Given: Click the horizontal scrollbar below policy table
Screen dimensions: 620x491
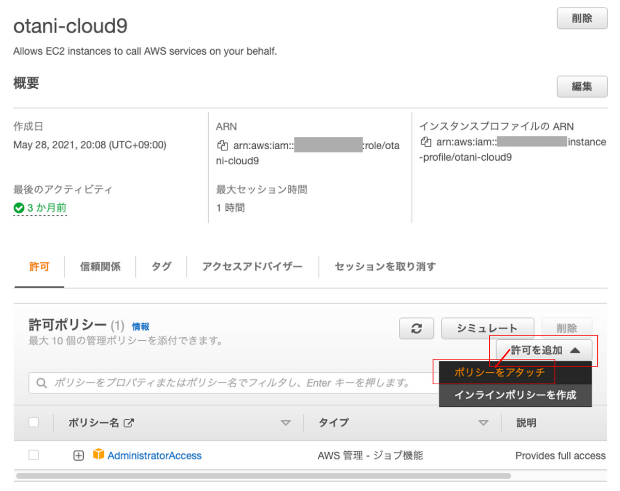Looking at the screenshot, I should (263, 475).
